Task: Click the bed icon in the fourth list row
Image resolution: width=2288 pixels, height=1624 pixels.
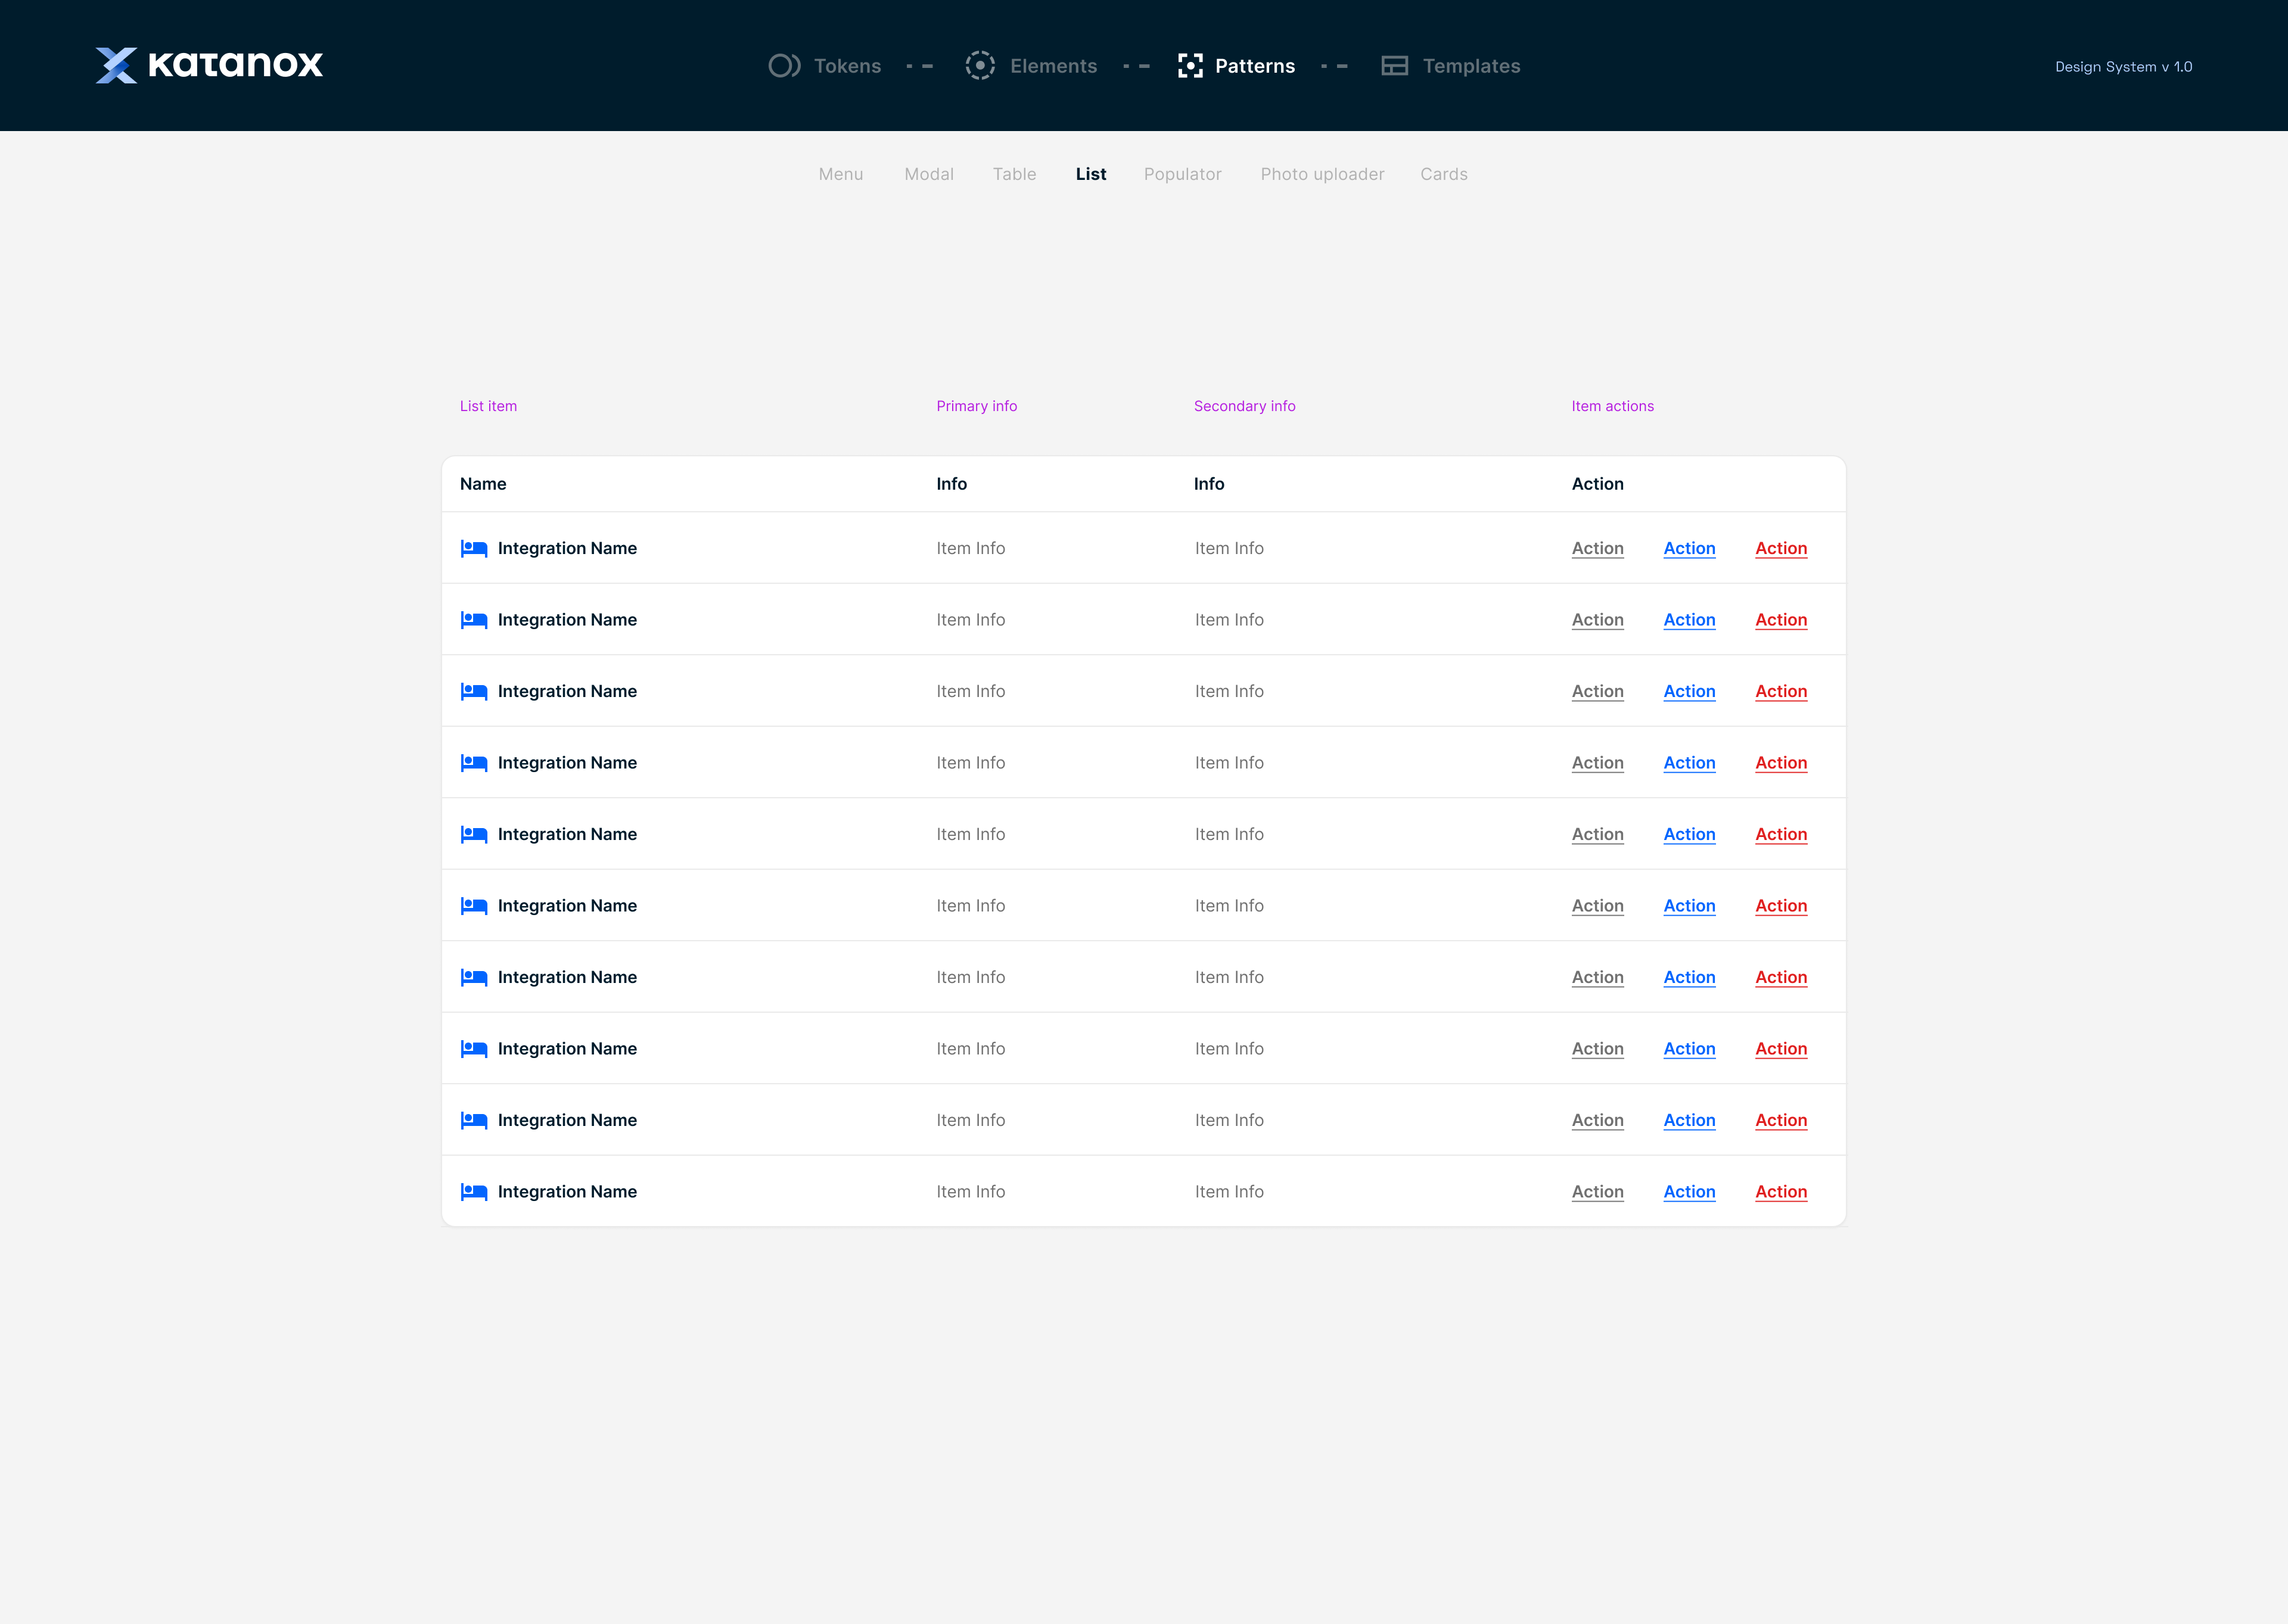Action: click(474, 763)
